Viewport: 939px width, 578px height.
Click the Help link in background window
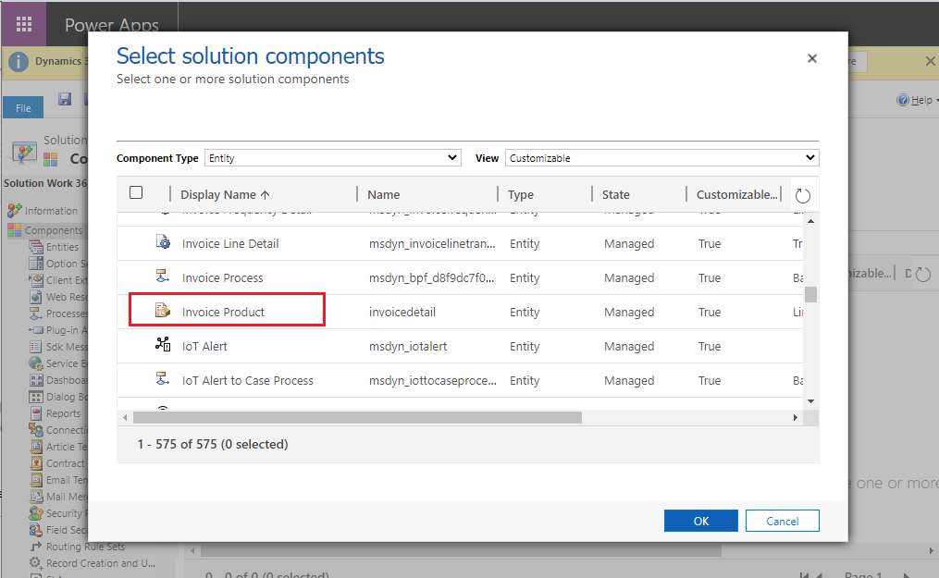tap(921, 100)
